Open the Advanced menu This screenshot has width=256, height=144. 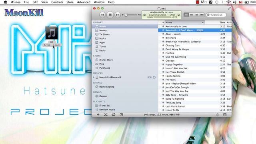coord(84,2)
